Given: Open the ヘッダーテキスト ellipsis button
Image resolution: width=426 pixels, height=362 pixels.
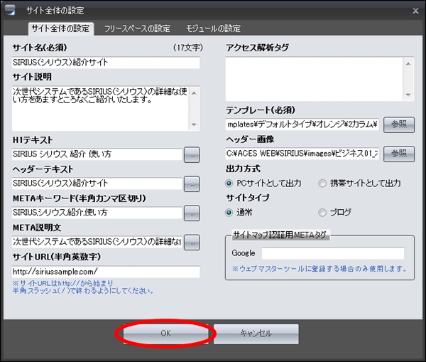Looking at the screenshot, I should pos(192,184).
